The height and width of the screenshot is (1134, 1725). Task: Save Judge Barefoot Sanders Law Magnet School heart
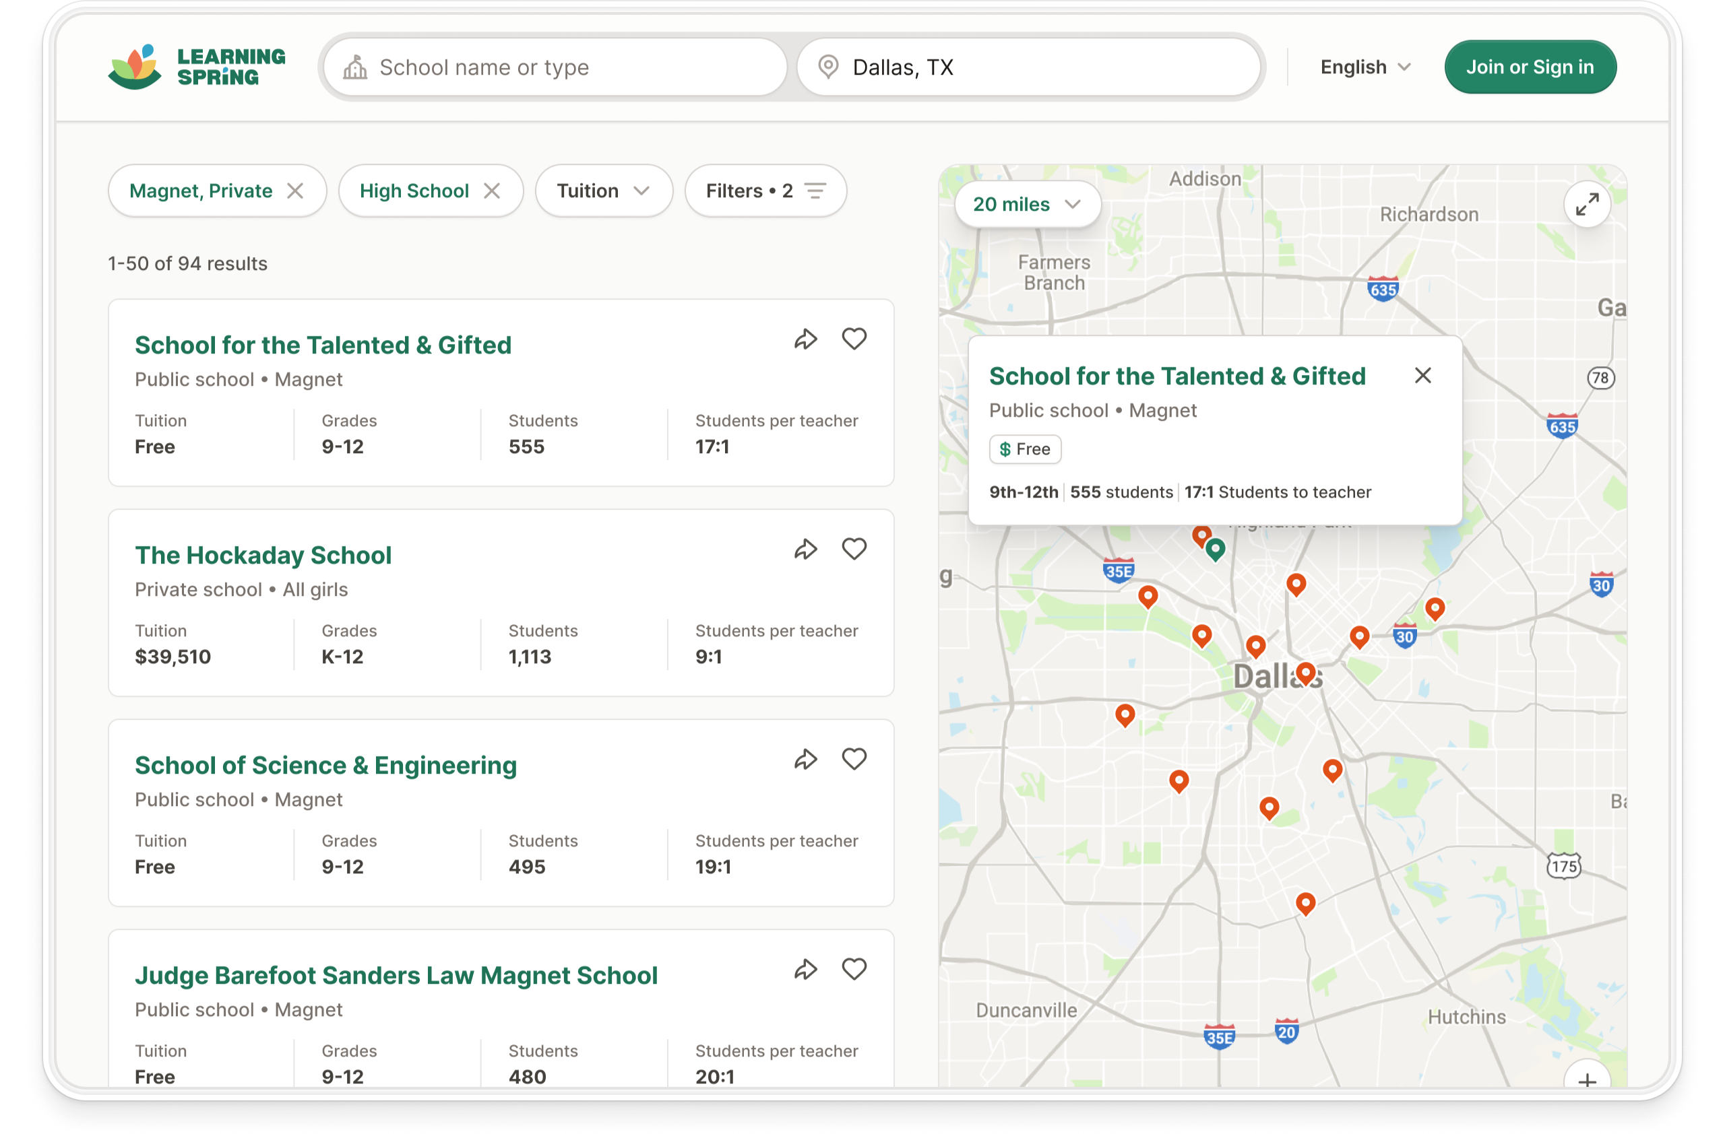point(854,969)
